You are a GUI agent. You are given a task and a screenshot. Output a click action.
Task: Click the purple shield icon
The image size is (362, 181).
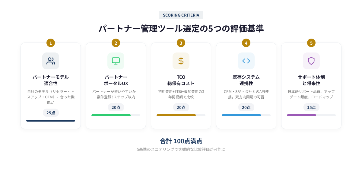[311, 61]
